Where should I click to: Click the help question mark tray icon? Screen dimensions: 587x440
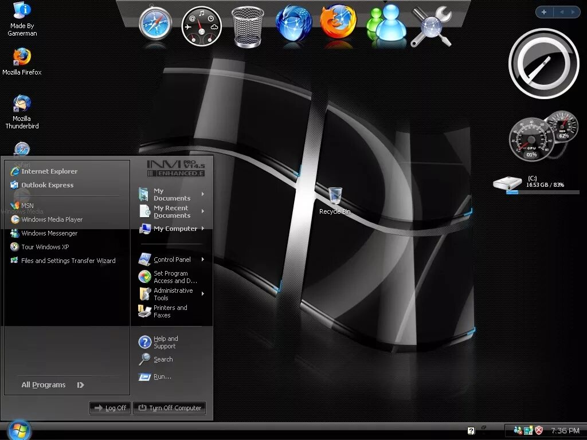(x=471, y=431)
